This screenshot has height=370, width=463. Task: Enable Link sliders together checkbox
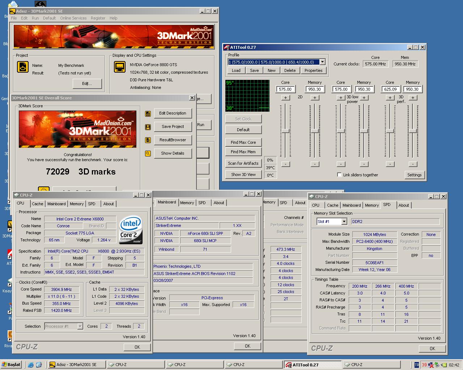click(x=339, y=175)
